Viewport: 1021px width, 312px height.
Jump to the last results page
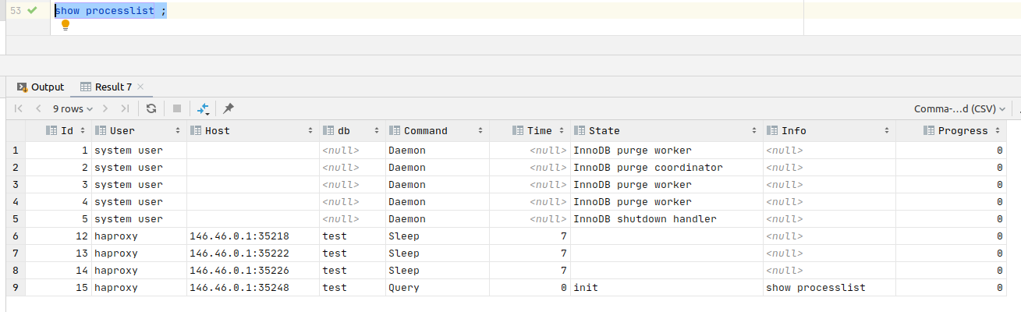point(125,108)
